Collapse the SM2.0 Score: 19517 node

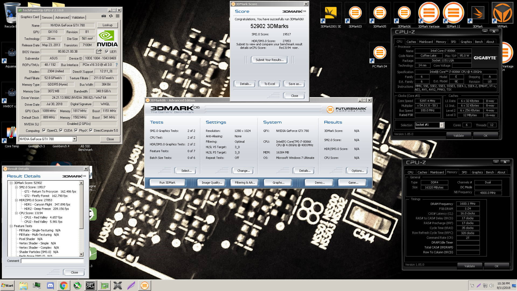(x=16, y=187)
